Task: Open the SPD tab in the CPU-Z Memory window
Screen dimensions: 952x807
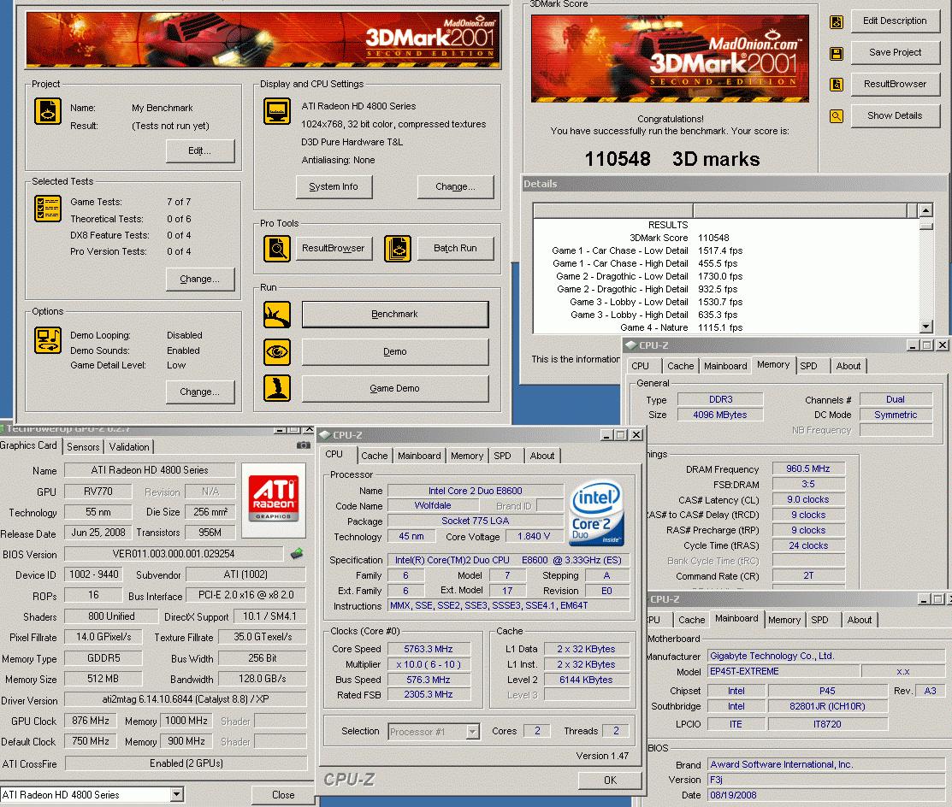Action: pyautogui.click(x=808, y=366)
